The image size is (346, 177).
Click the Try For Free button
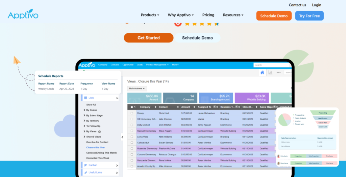pos(310,16)
